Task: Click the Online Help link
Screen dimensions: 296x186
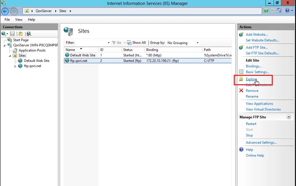Action: (255, 155)
